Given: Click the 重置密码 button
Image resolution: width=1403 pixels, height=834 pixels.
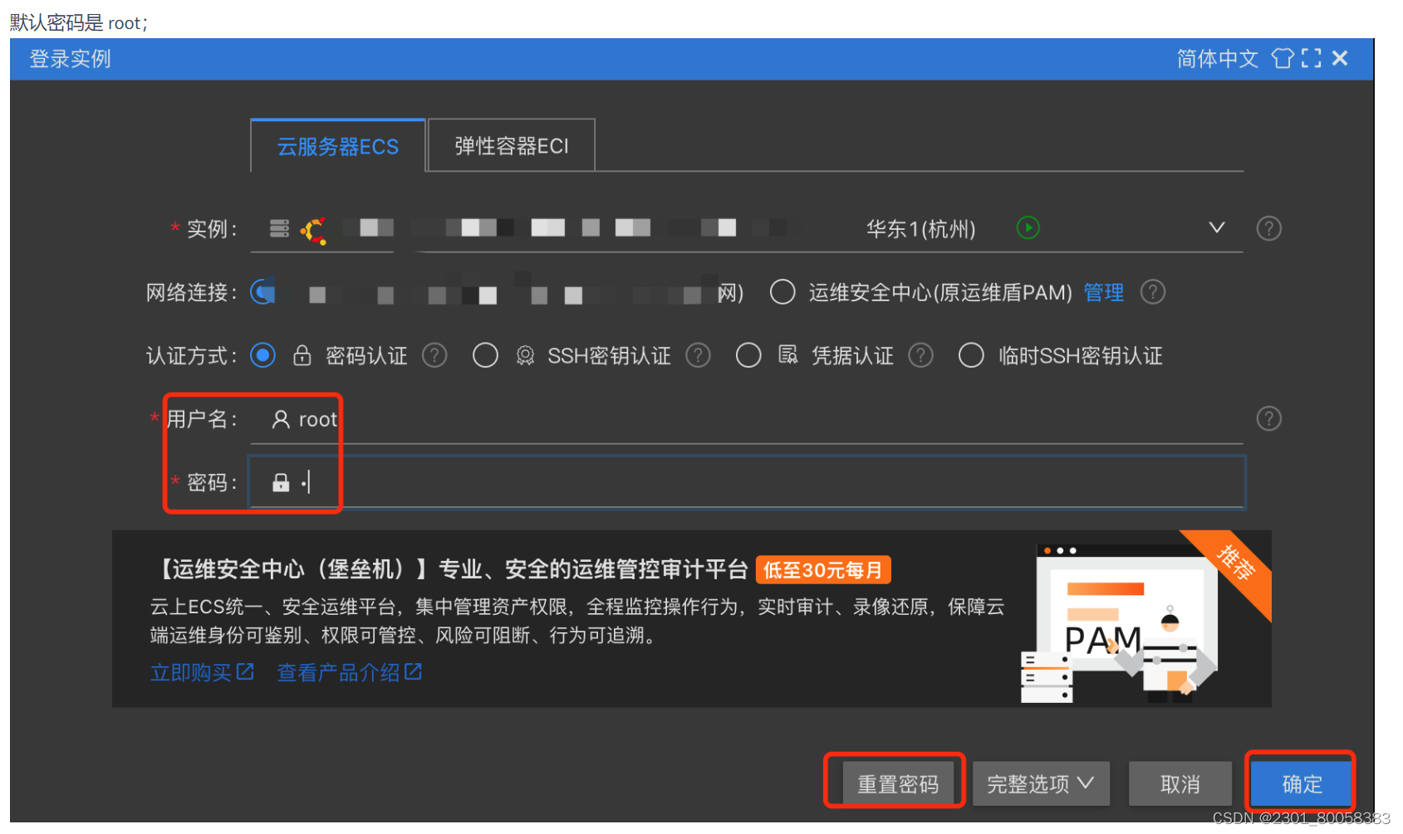Looking at the screenshot, I should pyautogui.click(x=898, y=784).
